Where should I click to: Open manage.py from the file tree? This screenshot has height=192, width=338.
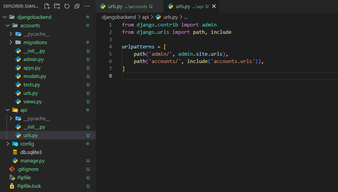[32, 161]
